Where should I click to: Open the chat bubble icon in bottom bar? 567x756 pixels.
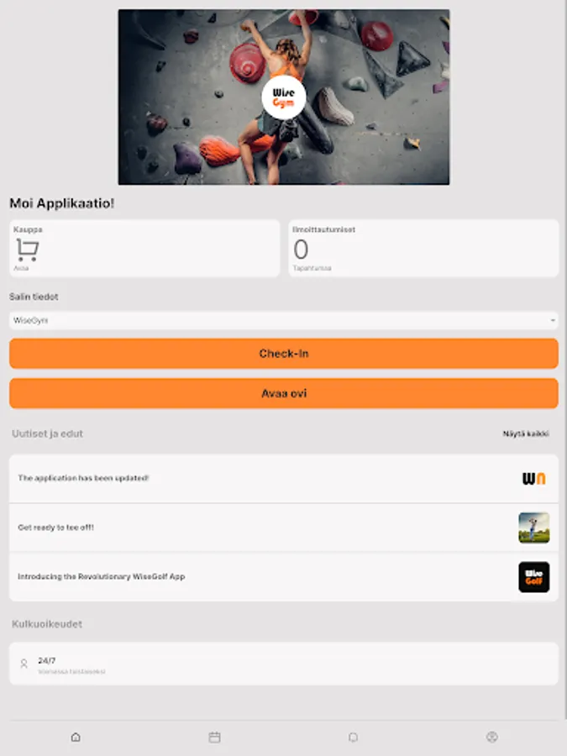click(353, 737)
